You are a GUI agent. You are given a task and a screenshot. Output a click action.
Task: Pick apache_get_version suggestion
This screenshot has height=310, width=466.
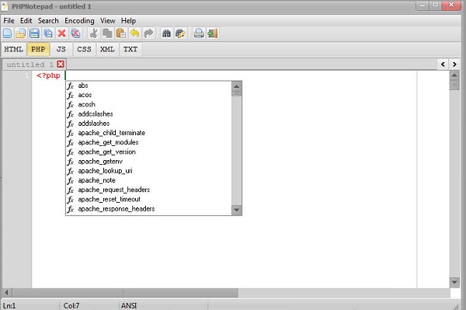148,152
